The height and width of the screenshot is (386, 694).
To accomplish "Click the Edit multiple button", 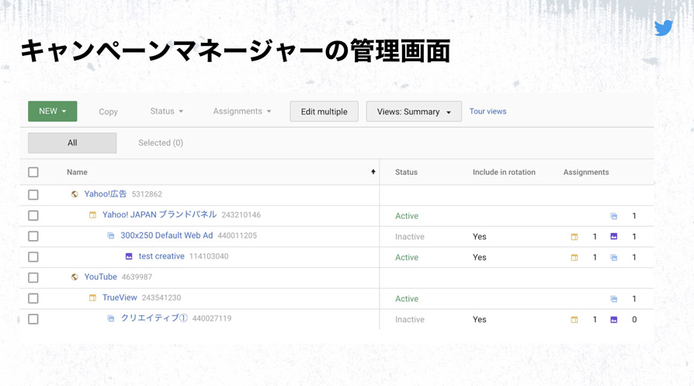I will 324,112.
